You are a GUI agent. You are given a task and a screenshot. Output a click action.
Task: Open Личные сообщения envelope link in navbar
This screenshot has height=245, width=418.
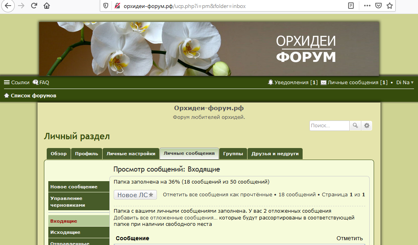coord(354,82)
